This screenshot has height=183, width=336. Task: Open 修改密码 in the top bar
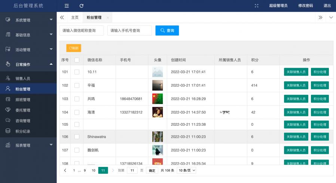pos(305,6)
